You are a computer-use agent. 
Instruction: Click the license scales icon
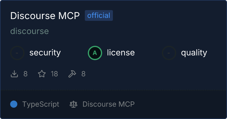[x=73, y=104]
